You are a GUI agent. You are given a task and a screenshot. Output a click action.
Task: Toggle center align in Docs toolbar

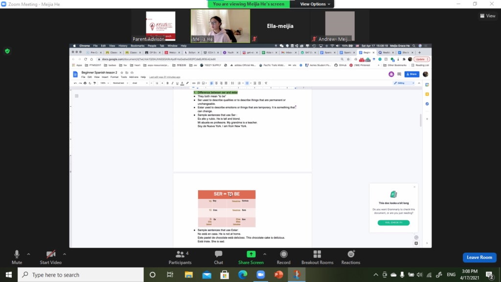(216, 83)
